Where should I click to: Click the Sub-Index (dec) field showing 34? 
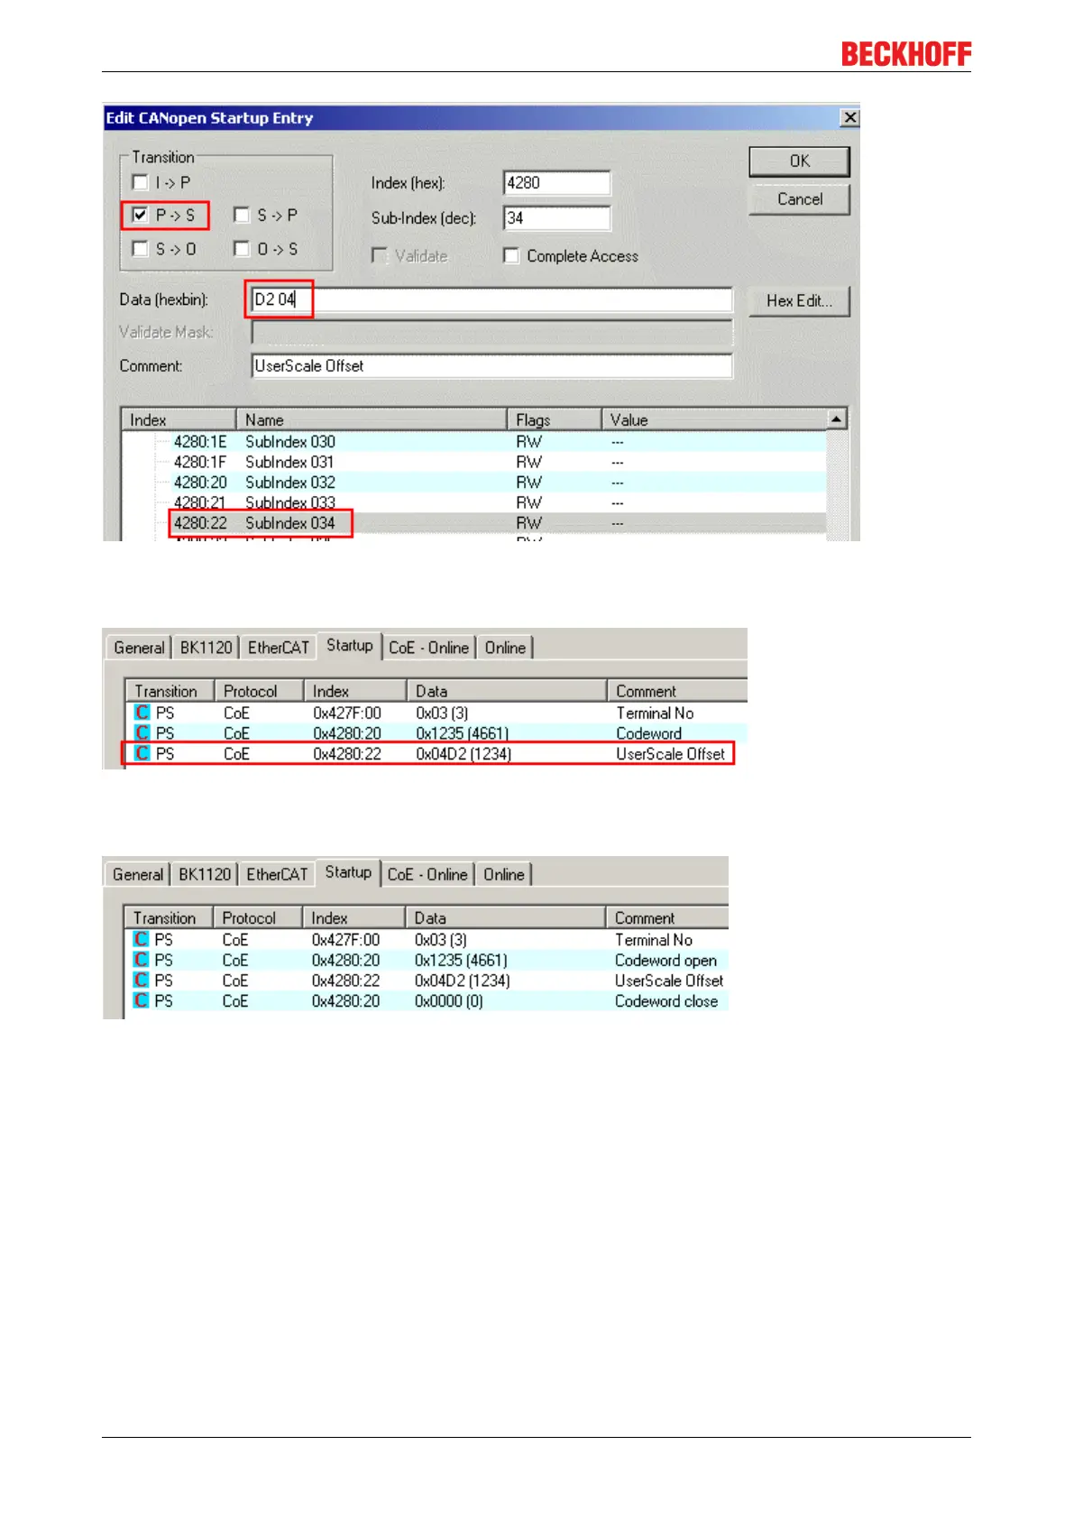click(x=556, y=218)
